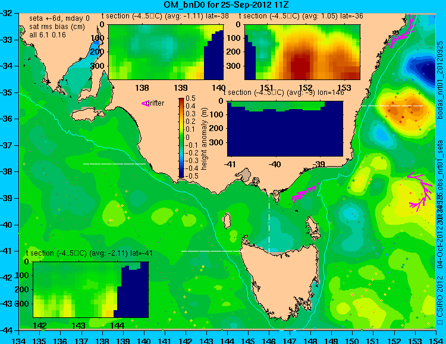The height and width of the screenshot is (344, 446).
Task: Click the 'drifter' legend label
Action: (156, 103)
